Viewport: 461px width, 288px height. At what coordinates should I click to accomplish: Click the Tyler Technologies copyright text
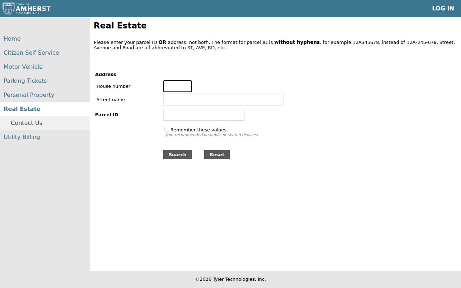(x=230, y=279)
